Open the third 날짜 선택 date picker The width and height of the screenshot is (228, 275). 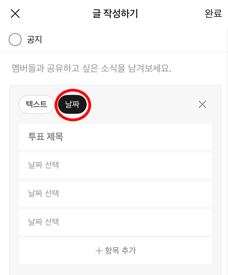[x=115, y=222]
